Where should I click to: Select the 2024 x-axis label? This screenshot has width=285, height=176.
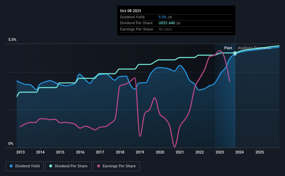coord(240,152)
